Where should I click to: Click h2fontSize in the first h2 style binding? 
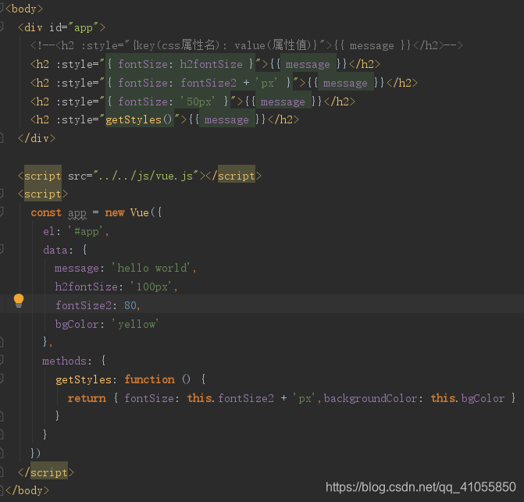tap(211, 64)
